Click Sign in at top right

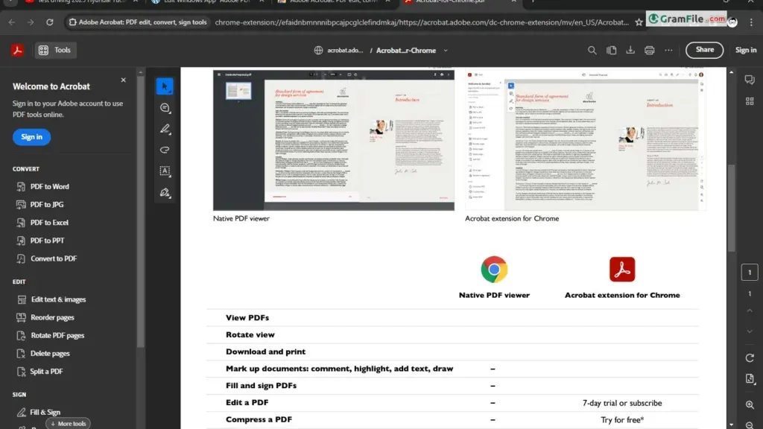(745, 50)
